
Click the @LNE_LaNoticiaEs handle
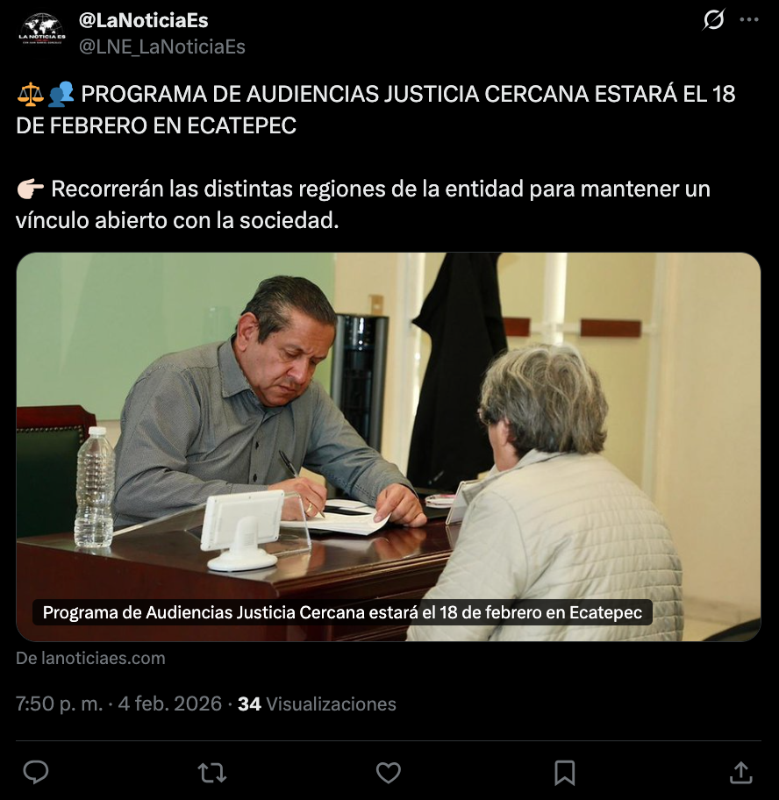click(x=161, y=46)
